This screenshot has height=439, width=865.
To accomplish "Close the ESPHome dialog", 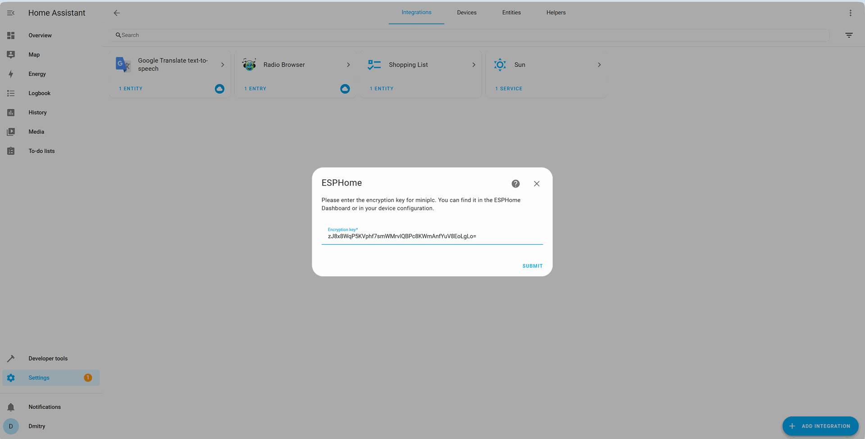I will click(x=537, y=183).
